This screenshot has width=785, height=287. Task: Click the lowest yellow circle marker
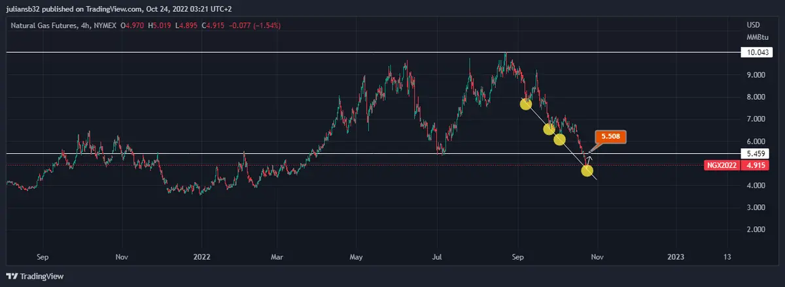587,171
